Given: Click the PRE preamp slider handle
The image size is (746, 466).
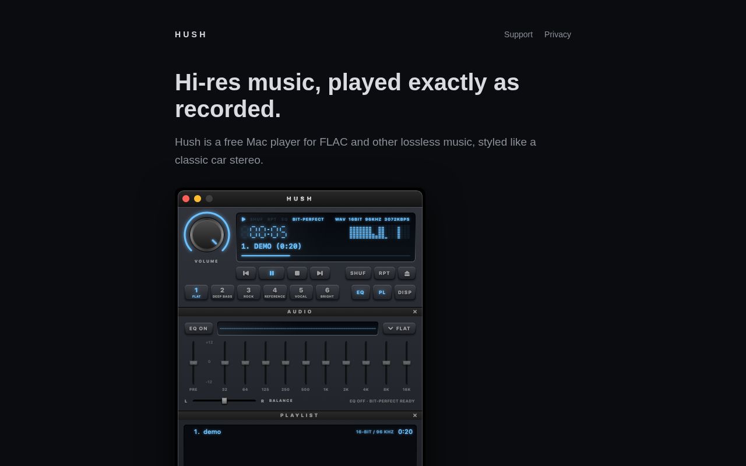Looking at the screenshot, I should [x=193, y=363].
